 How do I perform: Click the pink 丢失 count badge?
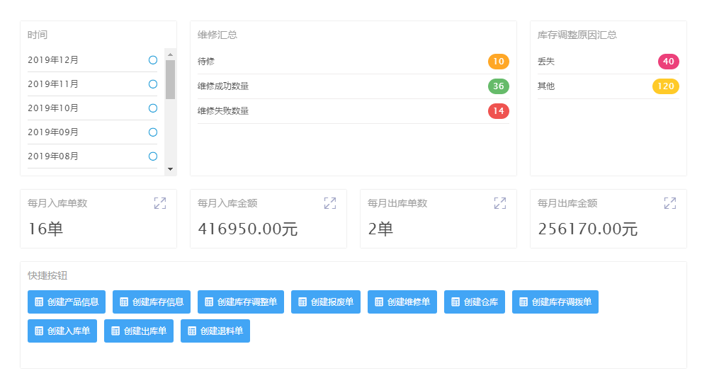pos(668,62)
